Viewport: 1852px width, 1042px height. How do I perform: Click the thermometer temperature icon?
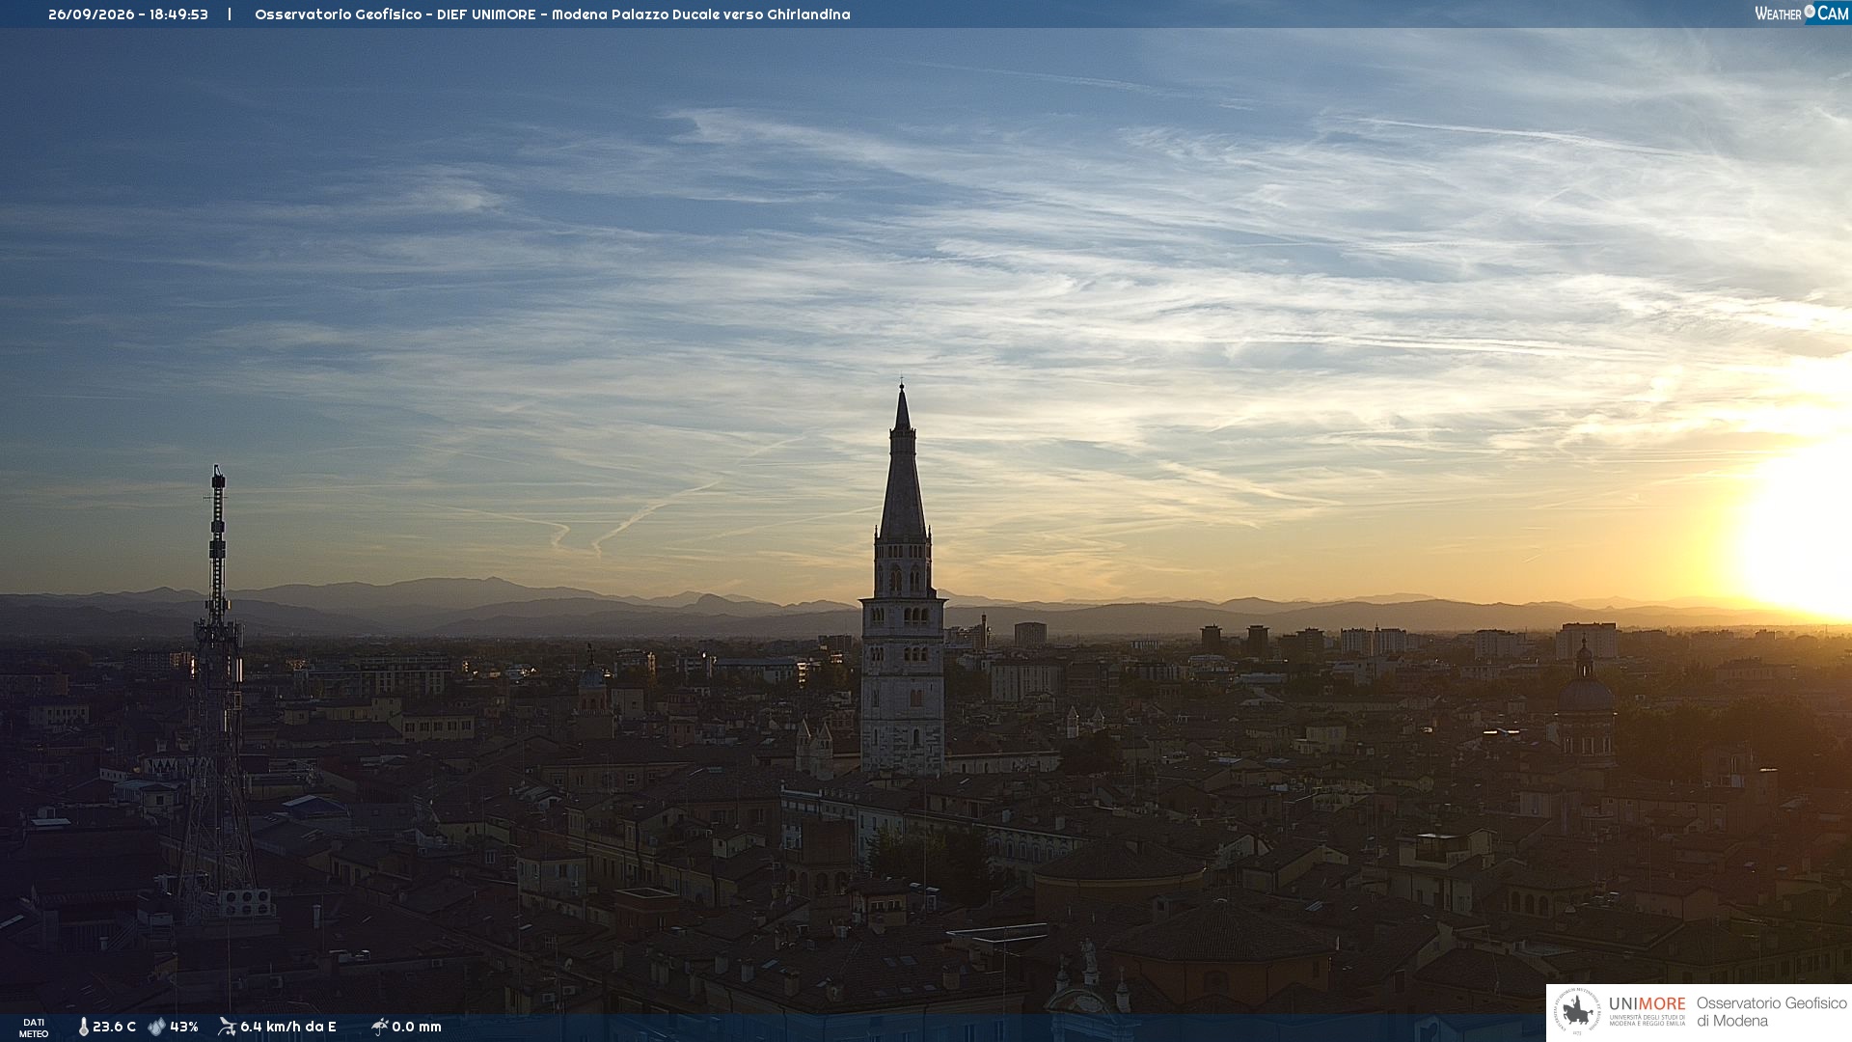tap(83, 1027)
